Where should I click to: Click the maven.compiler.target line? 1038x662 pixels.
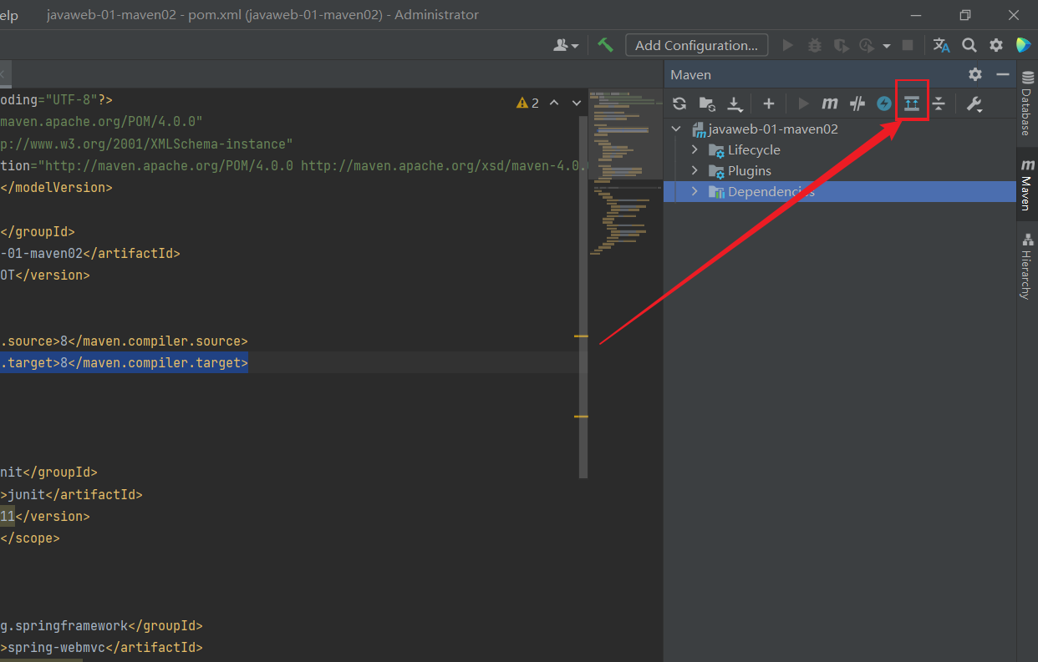[x=124, y=363]
